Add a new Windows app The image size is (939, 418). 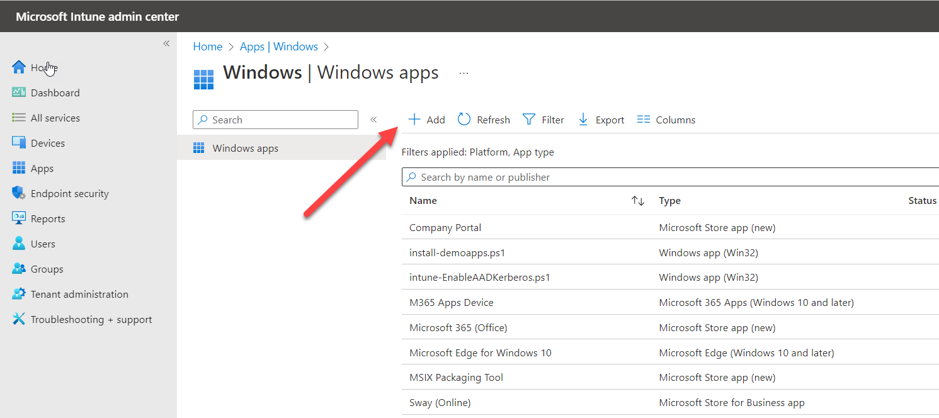tap(426, 119)
